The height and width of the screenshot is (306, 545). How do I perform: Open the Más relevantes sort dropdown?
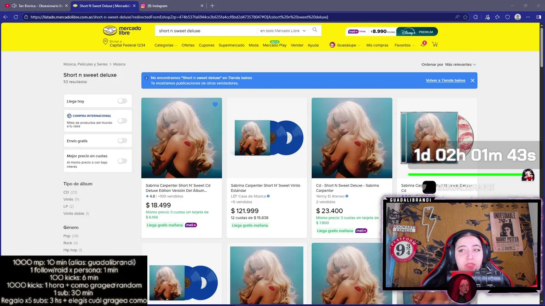(x=460, y=65)
